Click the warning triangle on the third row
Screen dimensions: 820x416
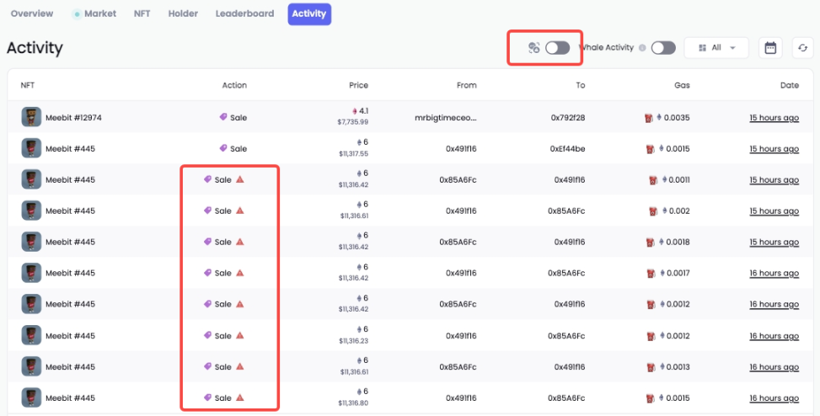pos(239,179)
